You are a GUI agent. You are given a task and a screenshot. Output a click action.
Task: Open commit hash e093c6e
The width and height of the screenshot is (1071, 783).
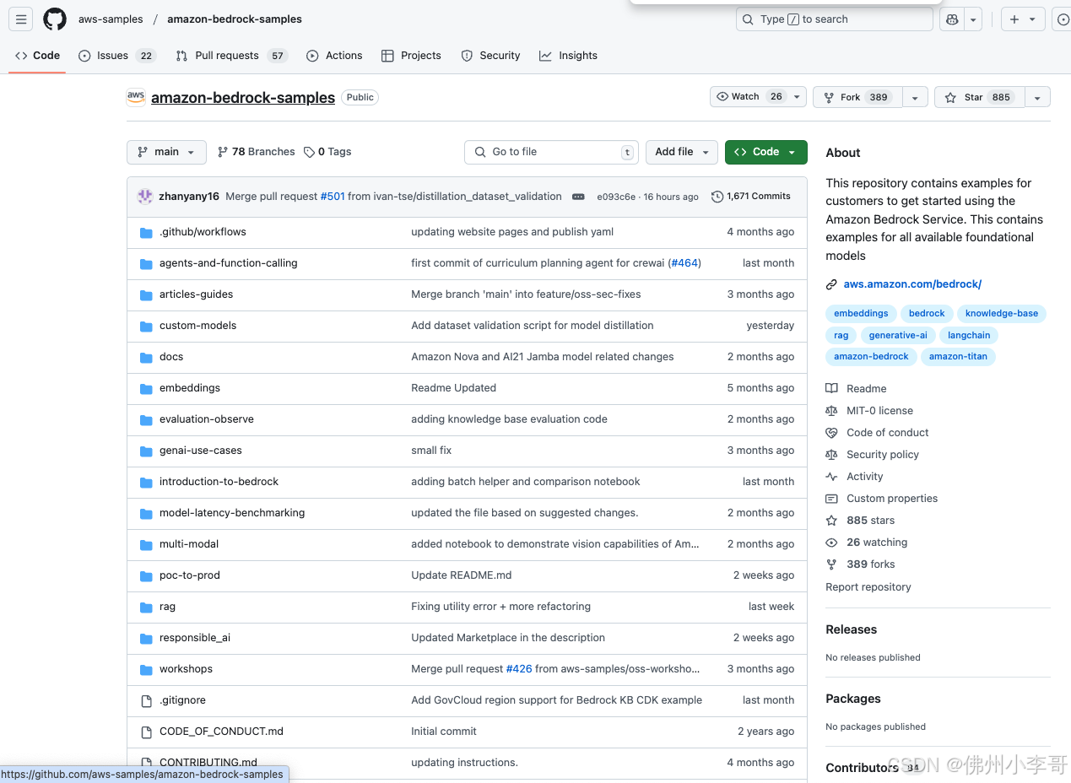point(616,197)
